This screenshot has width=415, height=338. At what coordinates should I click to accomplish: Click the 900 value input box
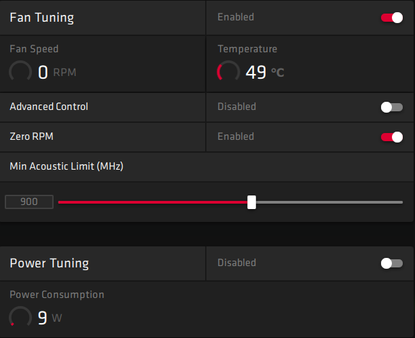[x=29, y=202]
